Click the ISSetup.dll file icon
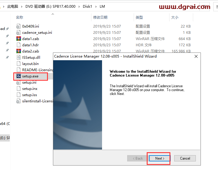The image size is (218, 170). [x=19, y=57]
